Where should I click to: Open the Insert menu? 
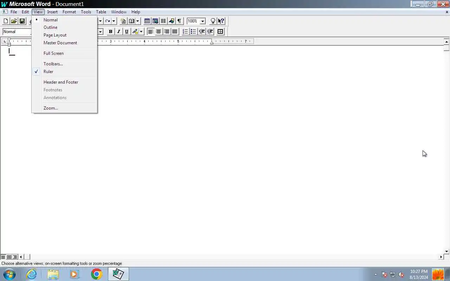tap(52, 12)
